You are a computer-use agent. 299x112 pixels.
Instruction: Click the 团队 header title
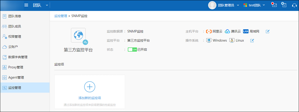pyautogui.click(x=37, y=5)
